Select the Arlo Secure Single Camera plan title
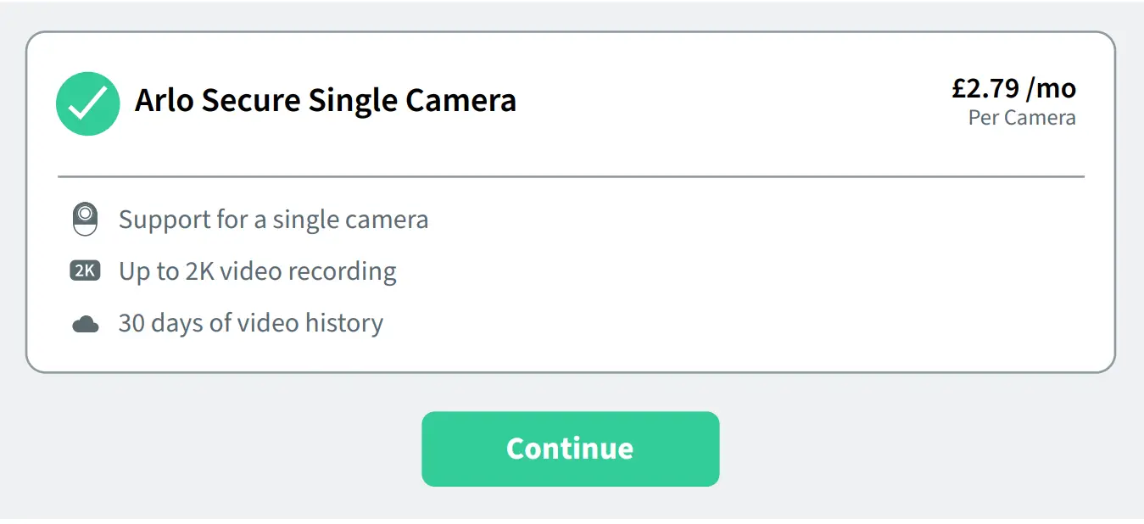The height and width of the screenshot is (524, 1144). (326, 100)
